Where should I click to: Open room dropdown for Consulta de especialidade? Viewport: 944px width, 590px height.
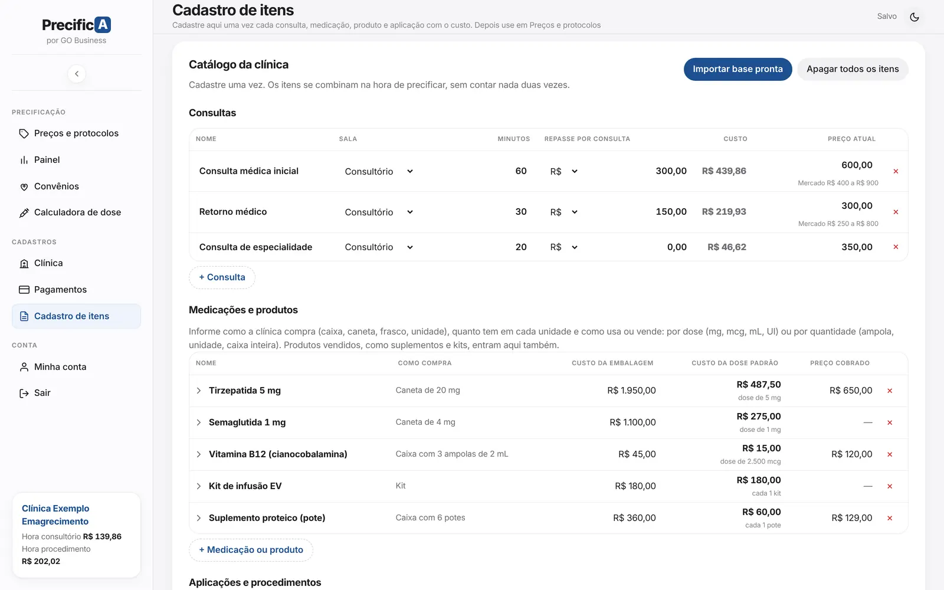[x=379, y=247]
